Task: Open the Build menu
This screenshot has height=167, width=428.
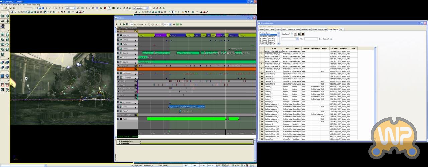Action: tap(19, 5)
